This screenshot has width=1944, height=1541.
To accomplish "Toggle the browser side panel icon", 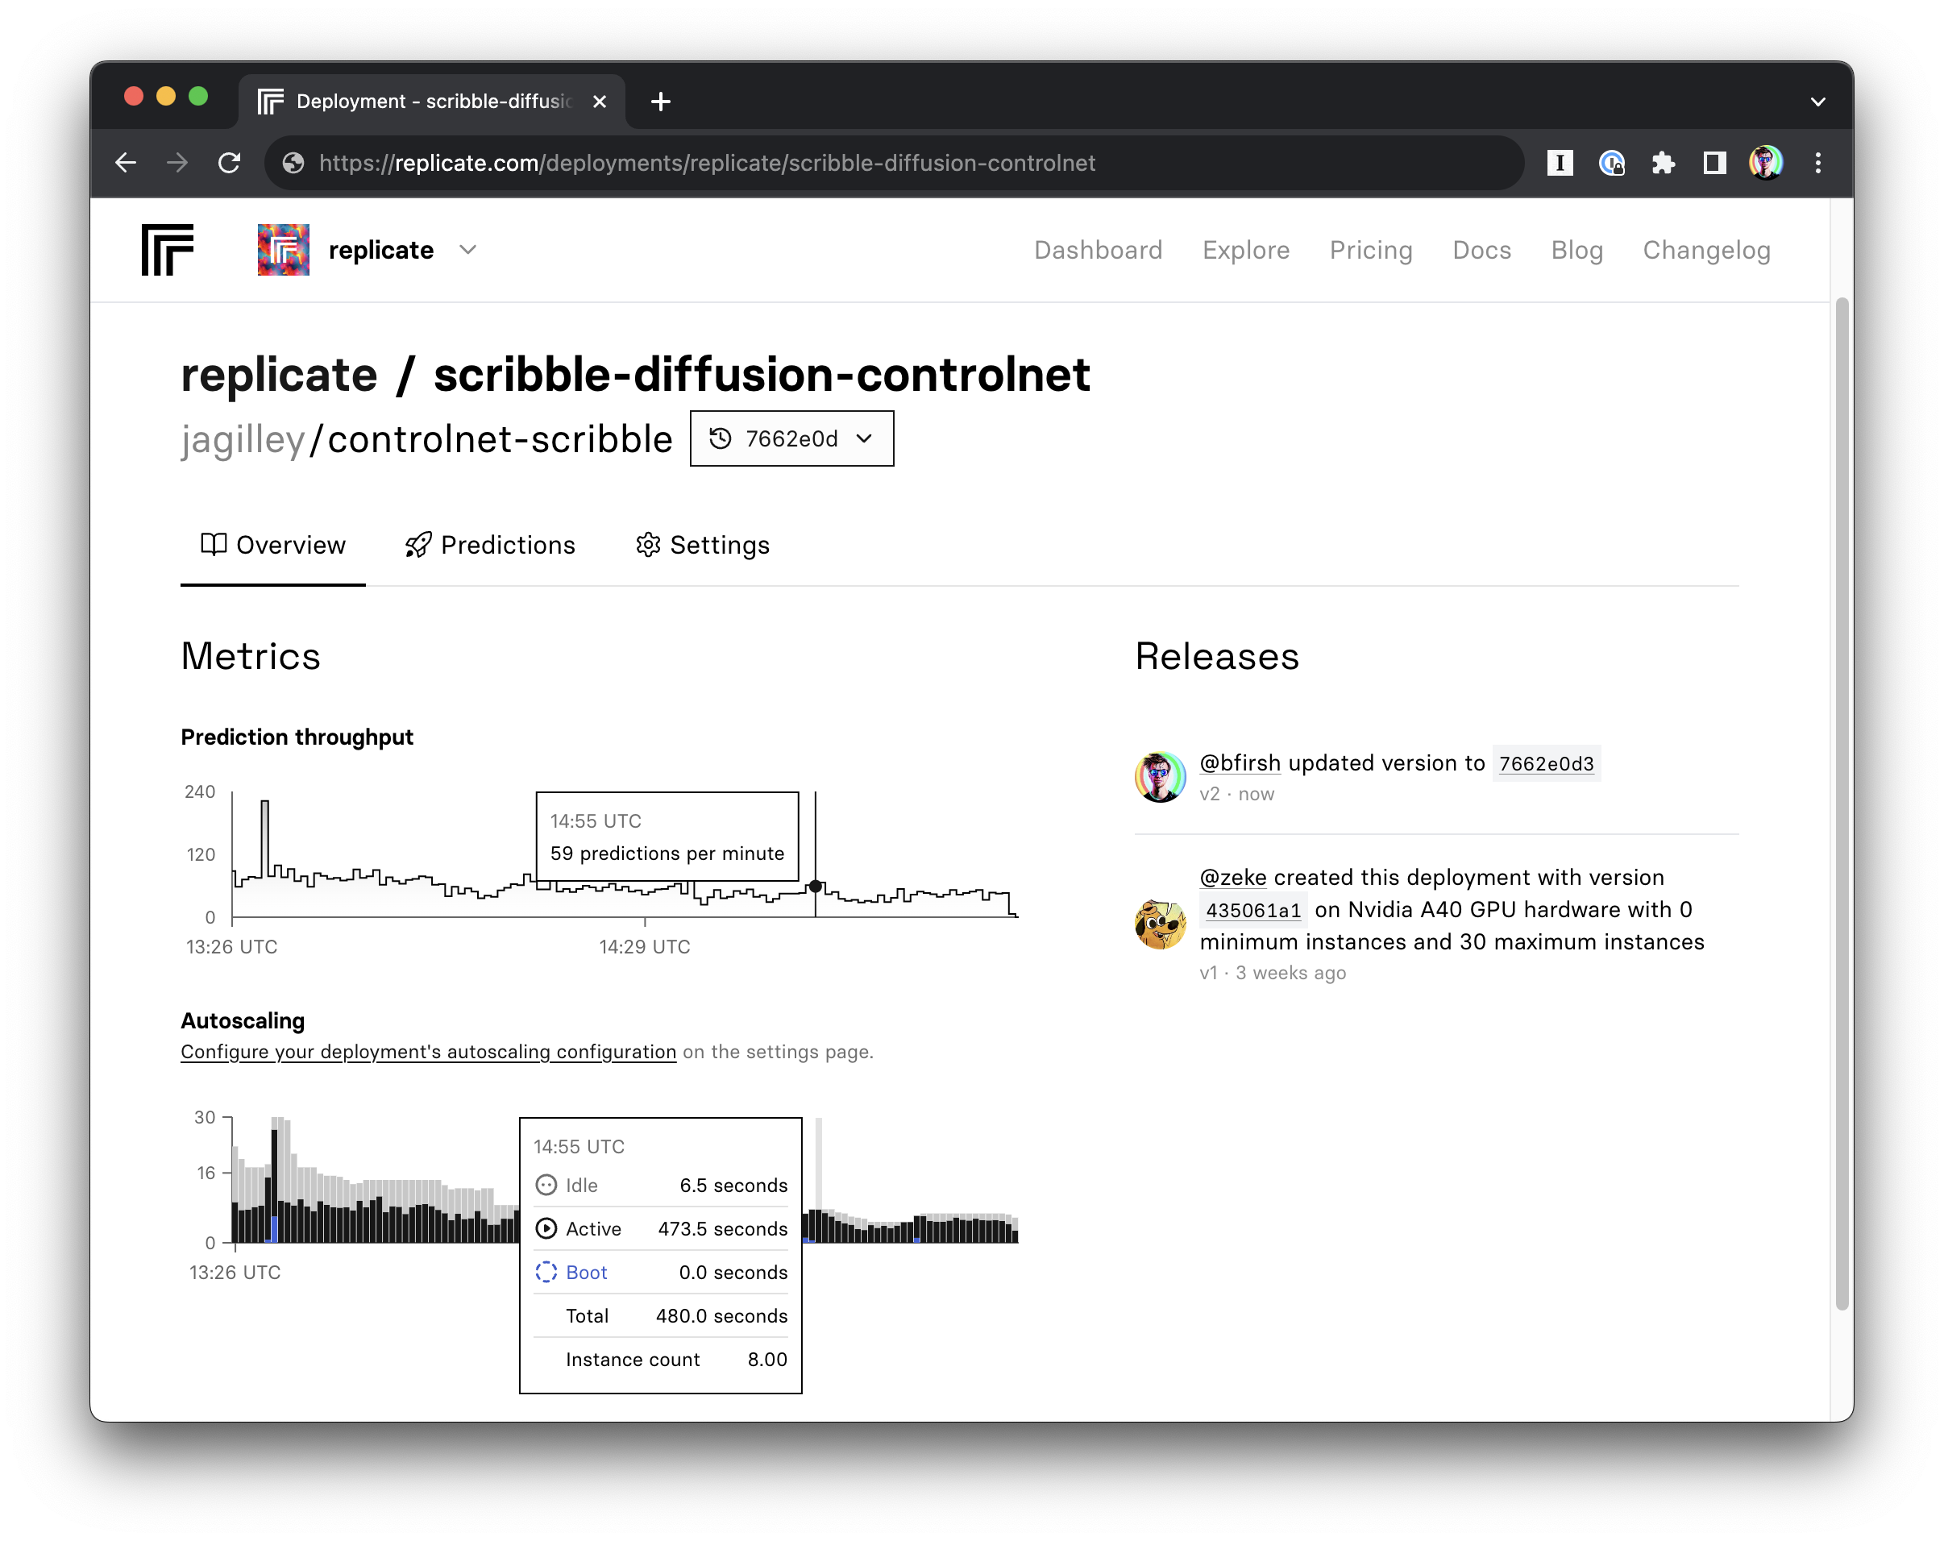I will 1714,162.
